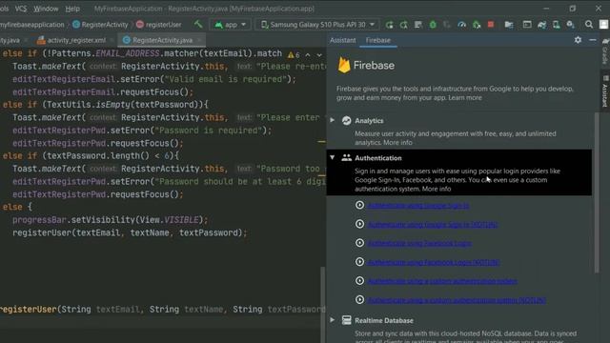Open the Gradle side tool window
The height and width of the screenshot is (343, 610).
coord(605,52)
